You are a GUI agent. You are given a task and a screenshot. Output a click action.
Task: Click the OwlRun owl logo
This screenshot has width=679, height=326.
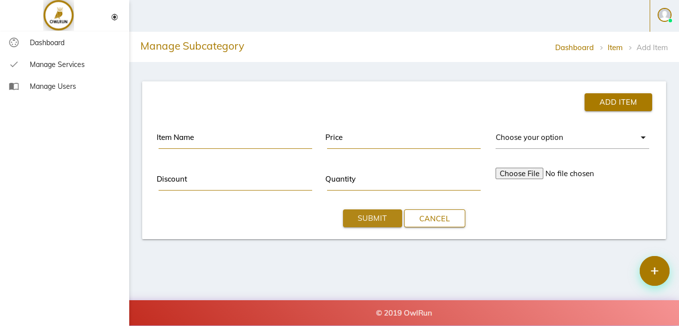59,15
